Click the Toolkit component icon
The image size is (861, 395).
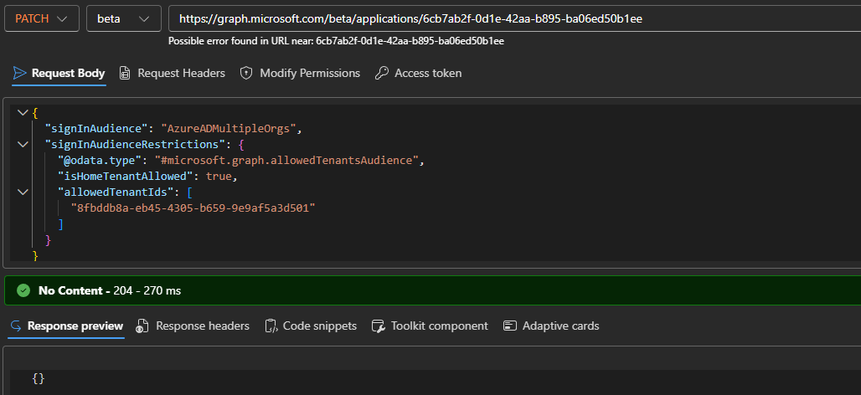[378, 326]
